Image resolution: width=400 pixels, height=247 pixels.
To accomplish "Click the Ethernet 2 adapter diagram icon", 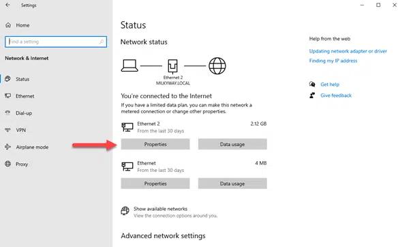I will point(172,66).
